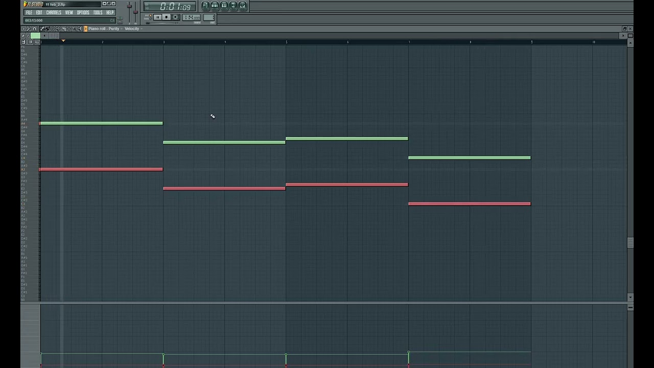Show the step sequencer window
The width and height of the screenshot is (654, 368).
point(215,6)
